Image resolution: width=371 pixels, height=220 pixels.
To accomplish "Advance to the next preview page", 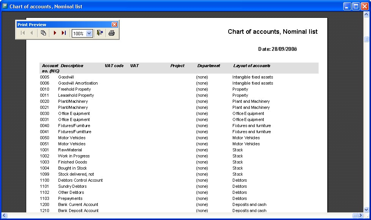I will click(x=54, y=33).
